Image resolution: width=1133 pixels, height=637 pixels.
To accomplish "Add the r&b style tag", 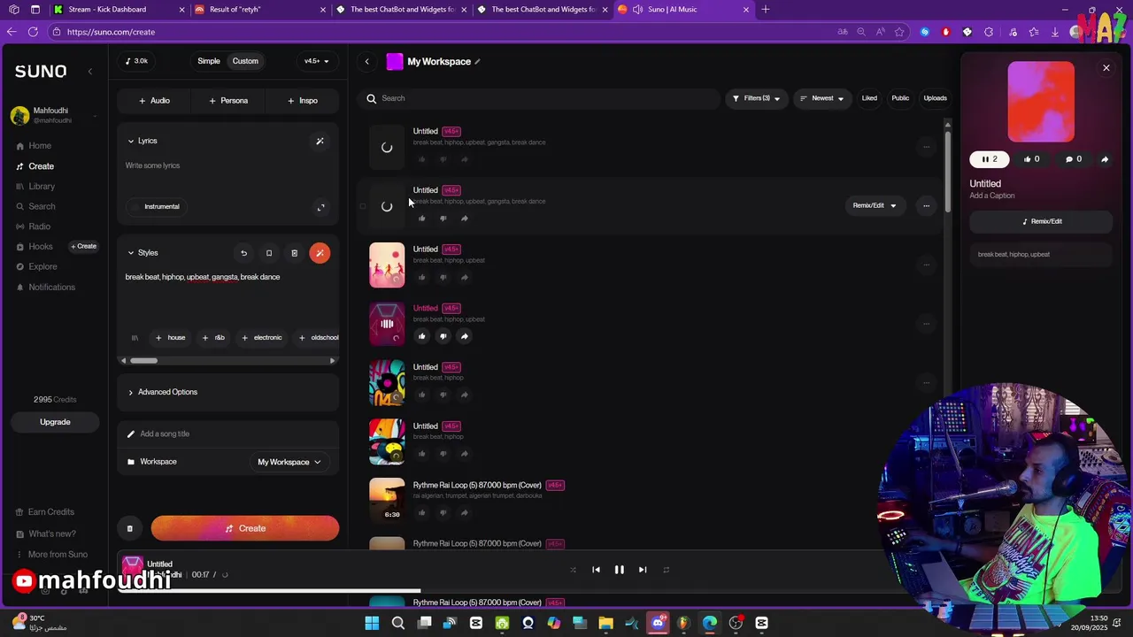I will (213, 337).
